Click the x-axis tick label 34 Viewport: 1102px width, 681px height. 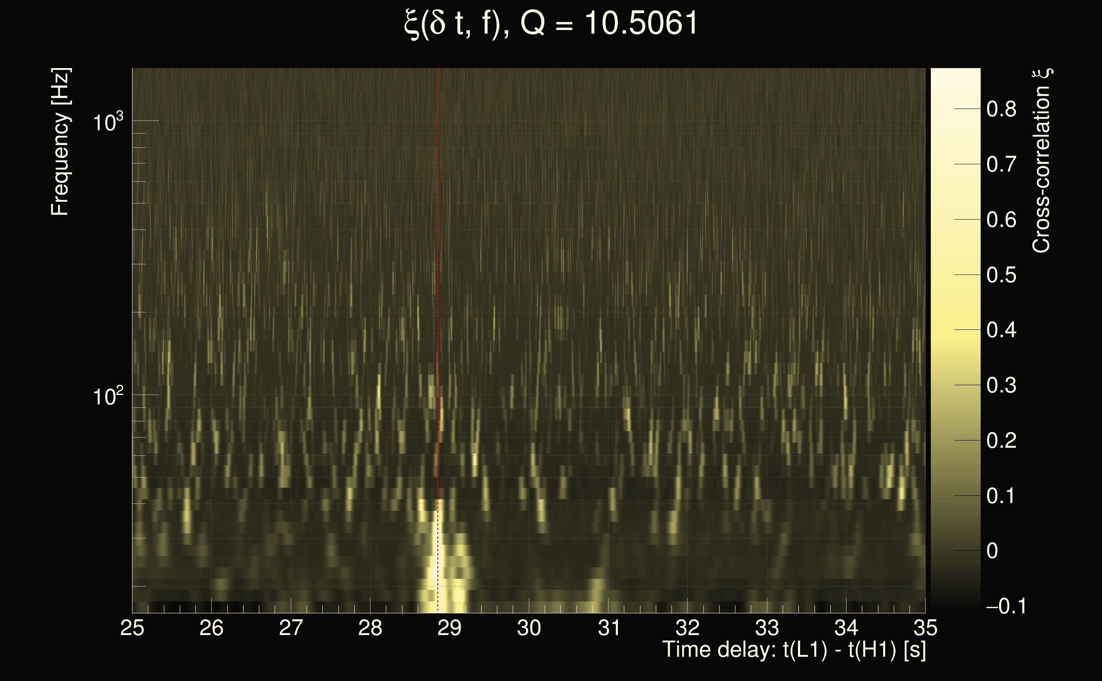coord(846,628)
